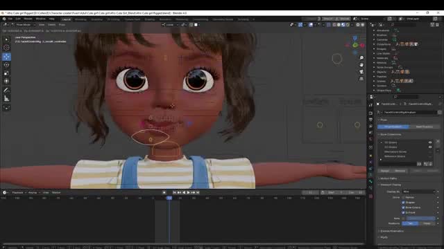Click the viewport pan hand icon
The height and width of the screenshot is (249, 444).
361,64
